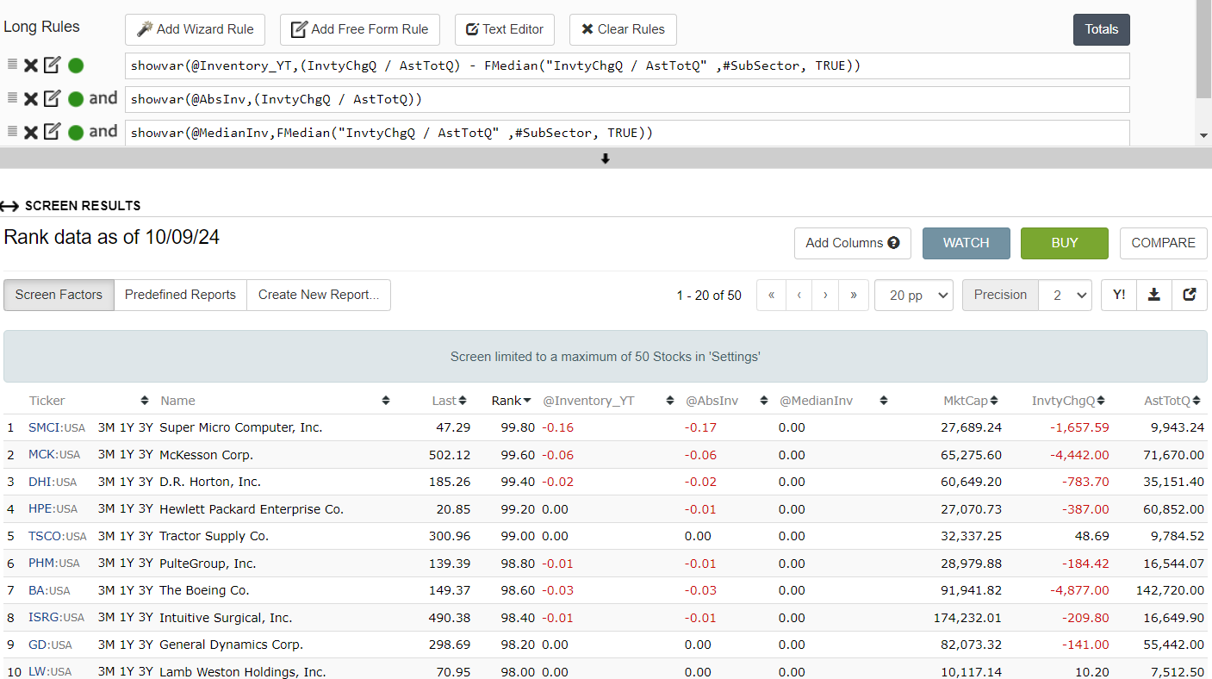
Task: Edit the @Inventory_YT rule with pencil icon
Action: coord(53,65)
